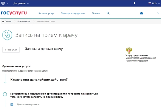Open the "Каталог услуг" menu
The image size is (161, 107).
46,13
